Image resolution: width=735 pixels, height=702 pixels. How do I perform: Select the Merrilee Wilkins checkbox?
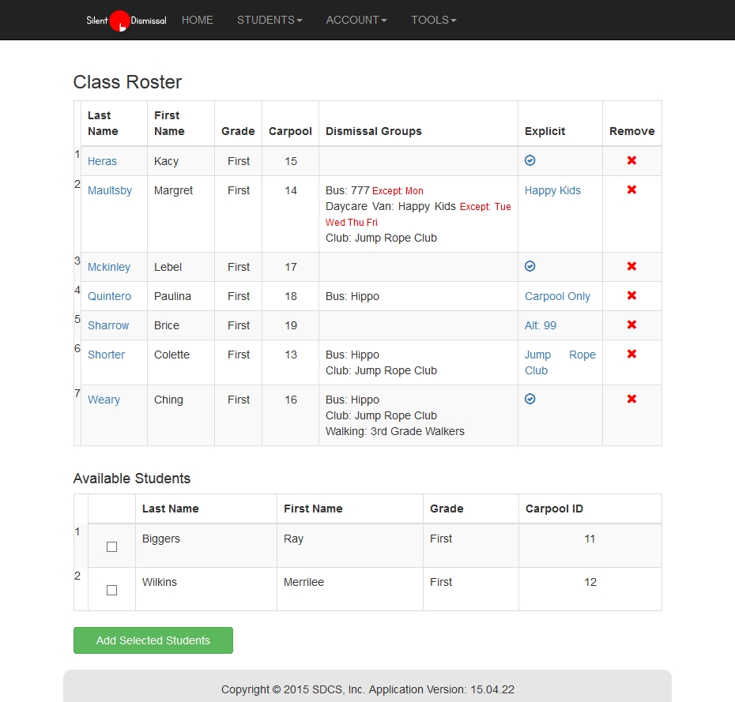[x=111, y=590]
